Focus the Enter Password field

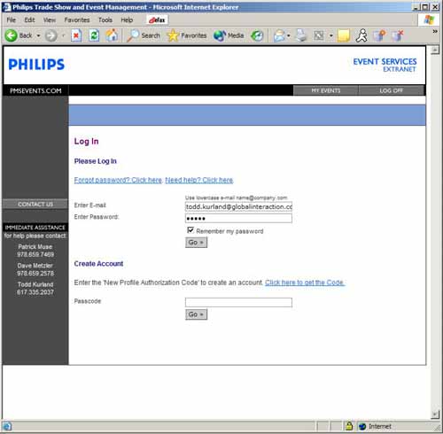point(238,219)
